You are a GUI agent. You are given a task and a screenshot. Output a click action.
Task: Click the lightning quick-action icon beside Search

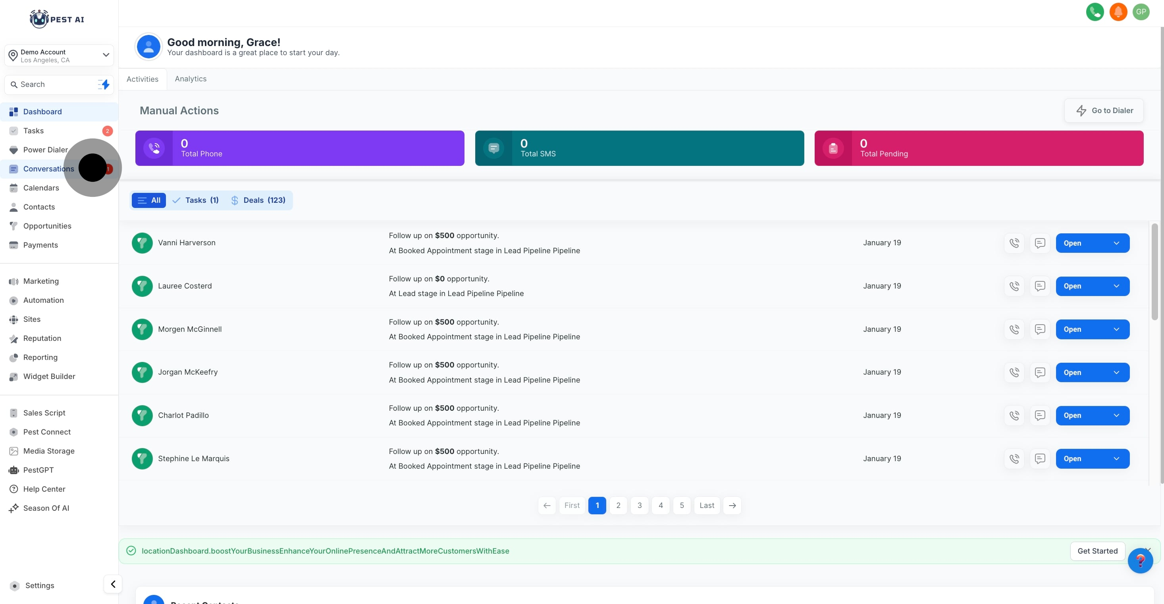pyautogui.click(x=104, y=85)
